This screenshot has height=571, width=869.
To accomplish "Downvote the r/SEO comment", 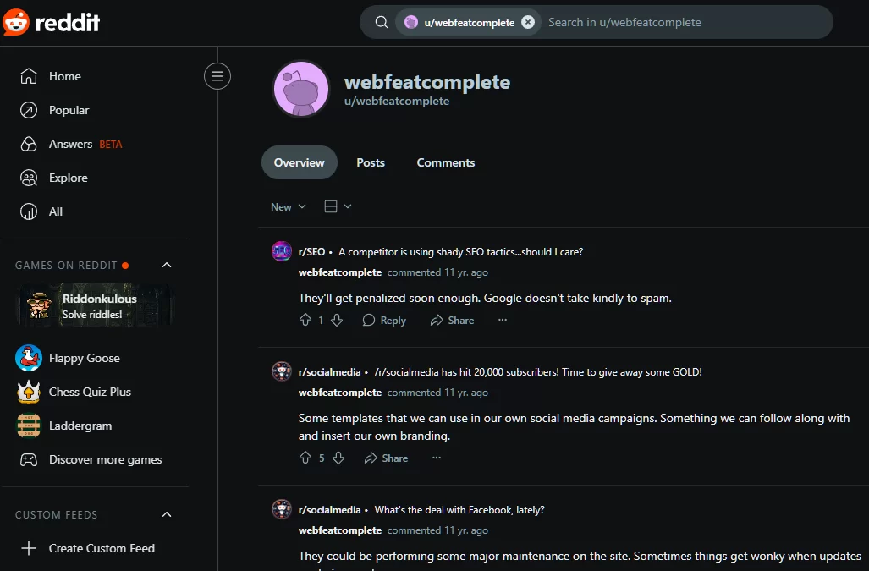I will pyautogui.click(x=337, y=321).
